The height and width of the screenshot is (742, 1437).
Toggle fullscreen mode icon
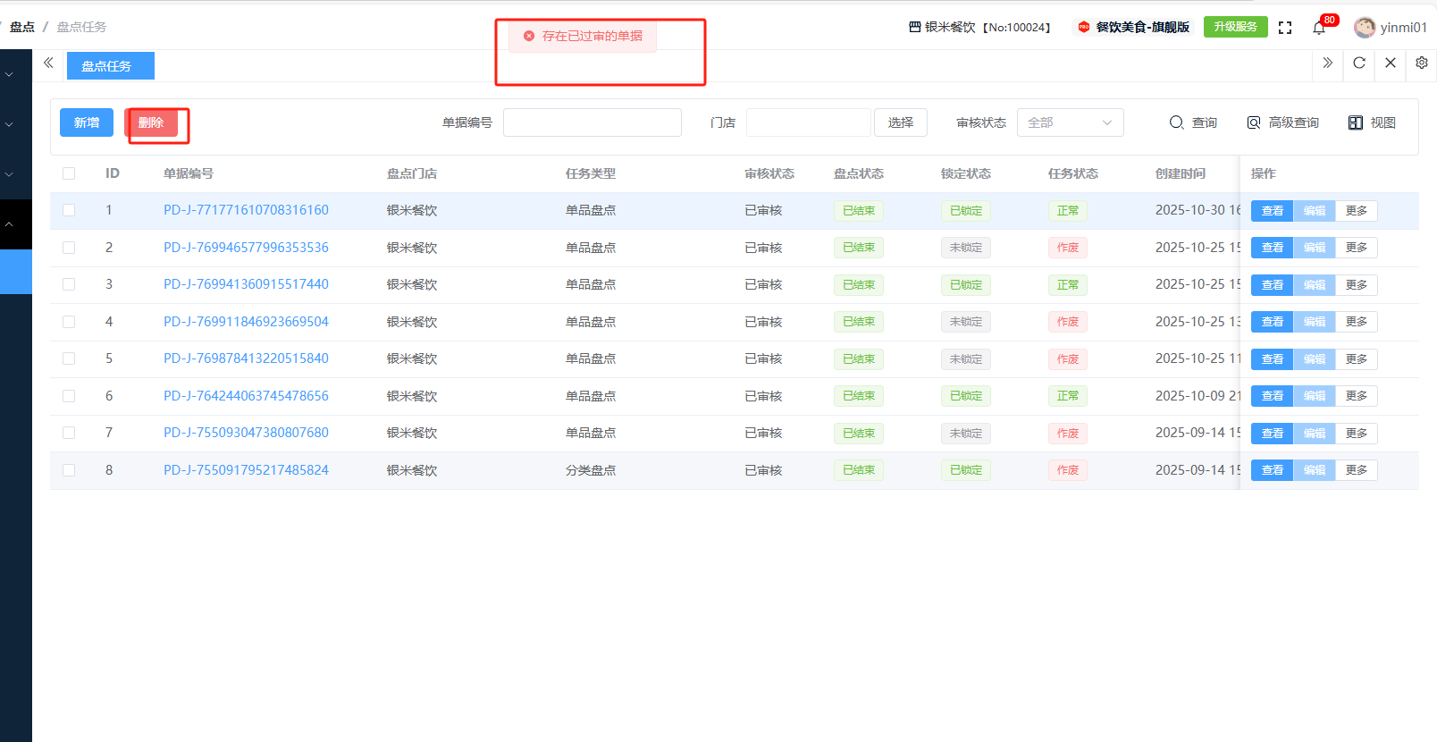click(1285, 28)
